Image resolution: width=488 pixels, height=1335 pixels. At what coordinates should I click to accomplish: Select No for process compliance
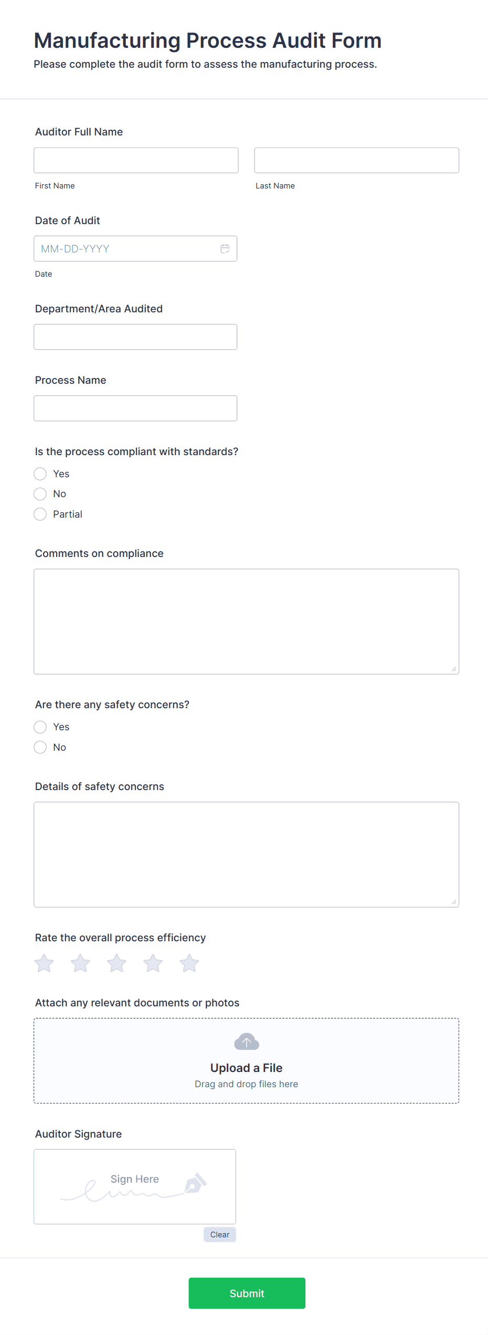pos(40,493)
